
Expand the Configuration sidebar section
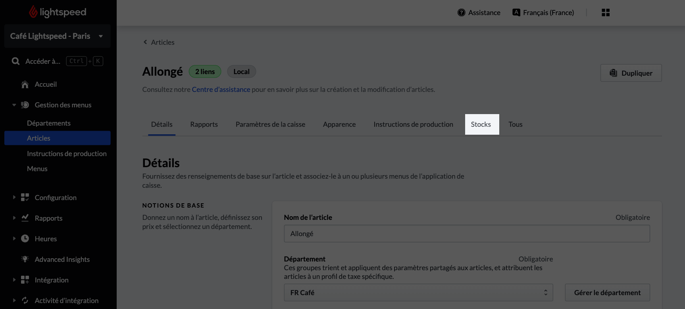tap(14, 197)
